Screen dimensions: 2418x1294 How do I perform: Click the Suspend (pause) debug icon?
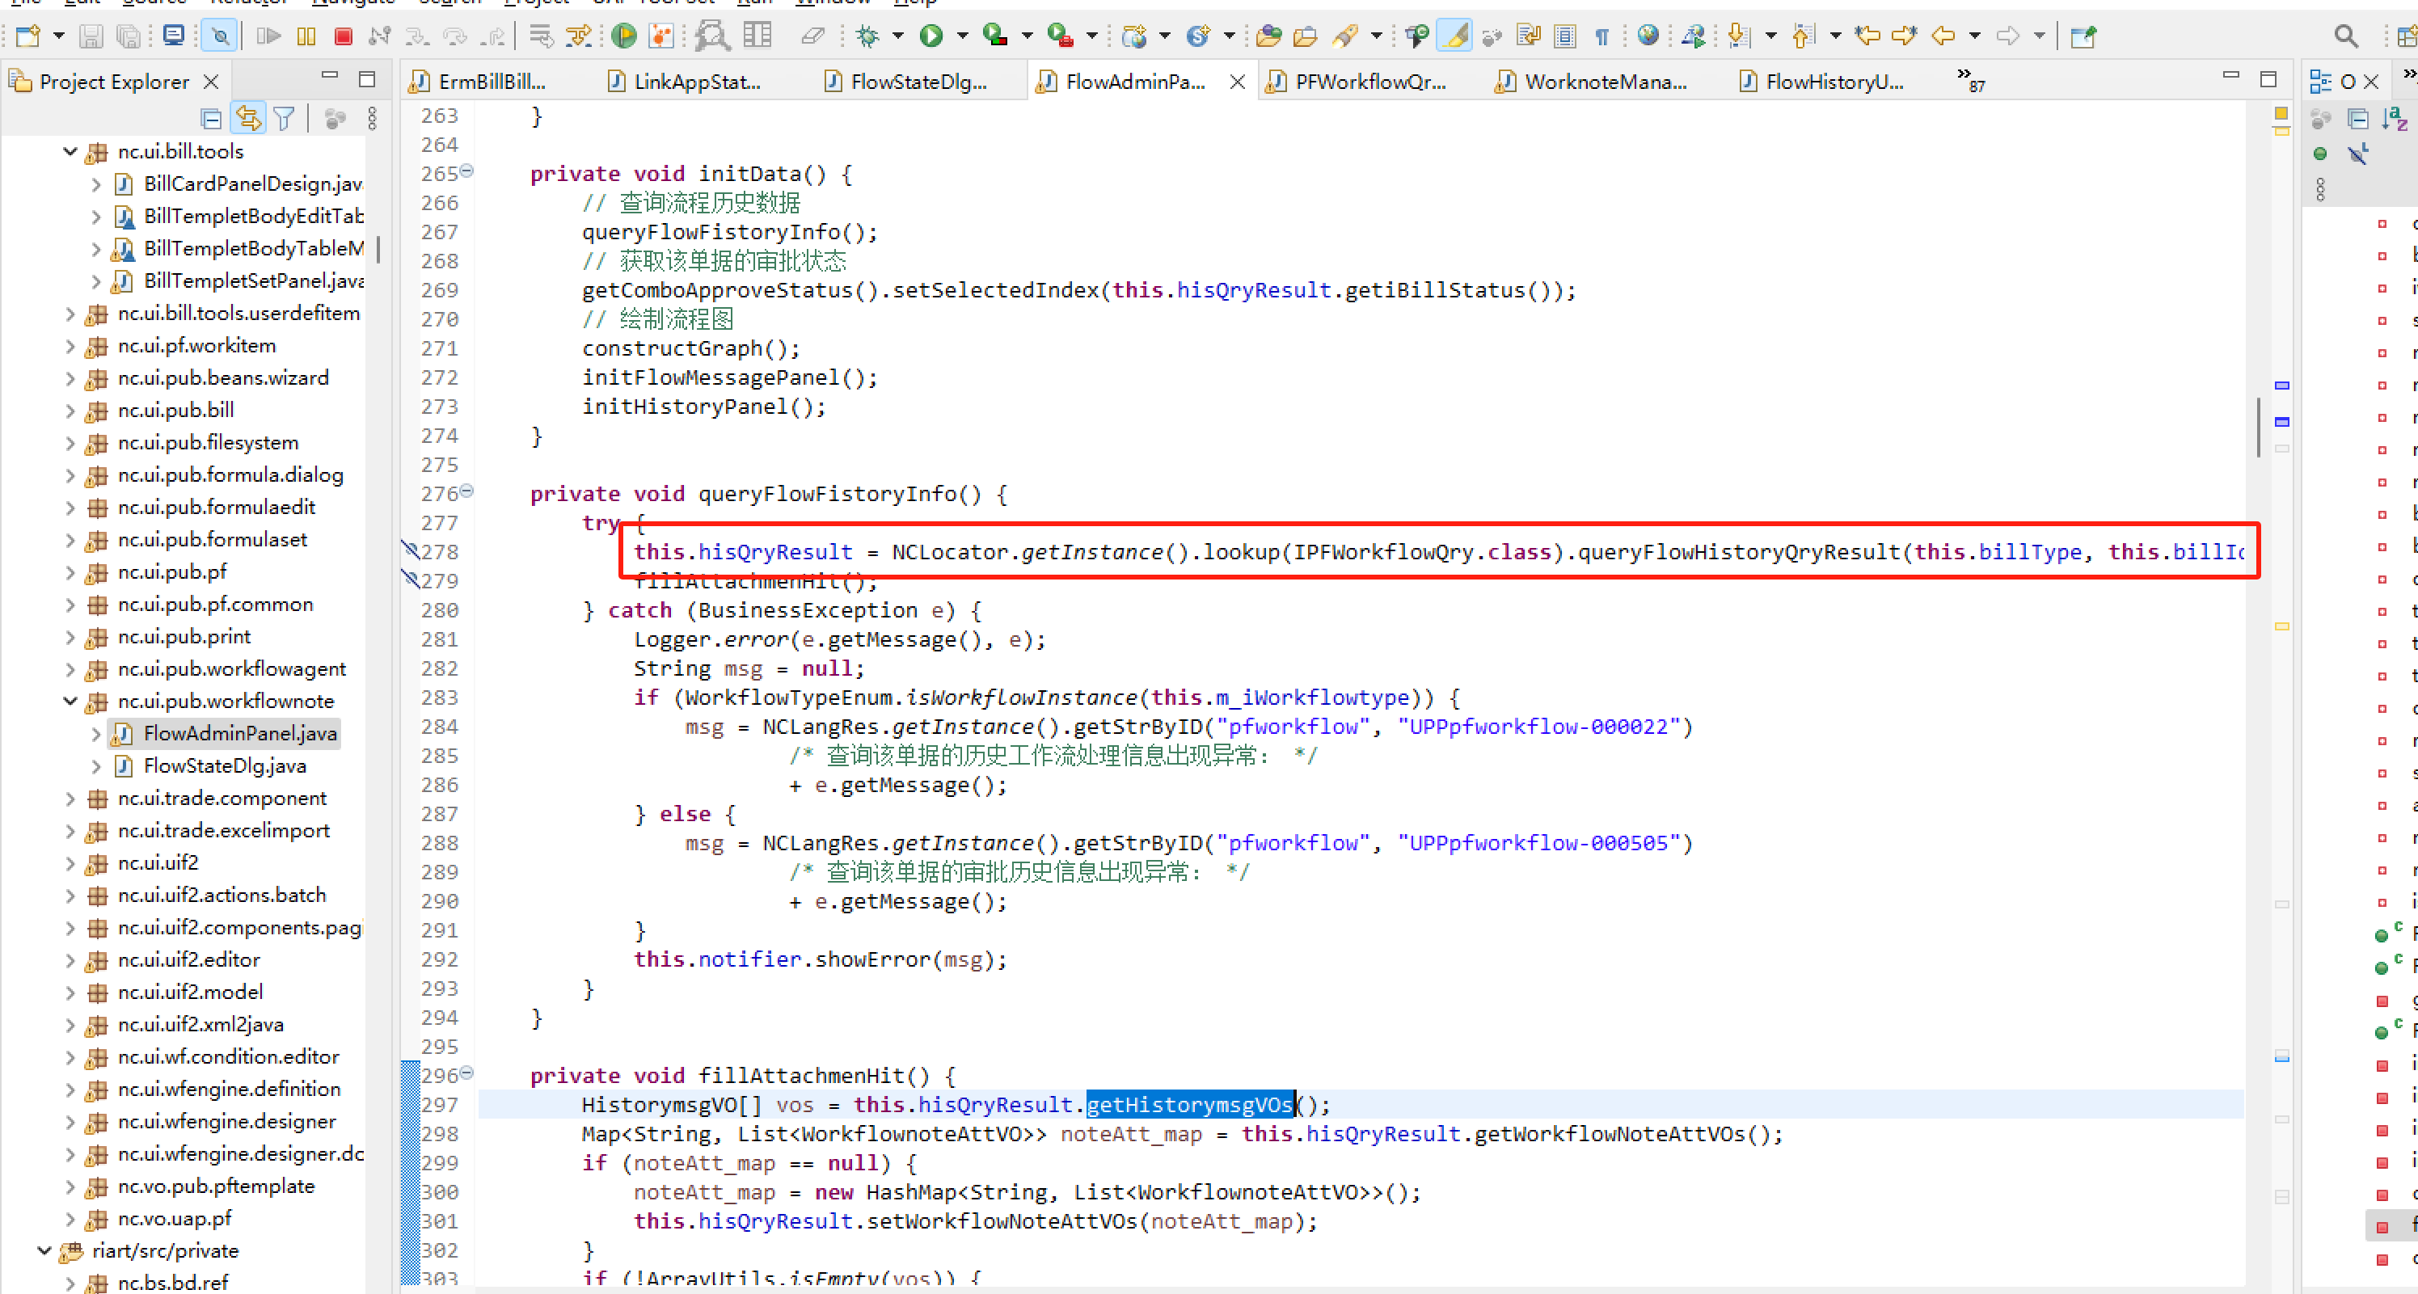click(x=306, y=36)
